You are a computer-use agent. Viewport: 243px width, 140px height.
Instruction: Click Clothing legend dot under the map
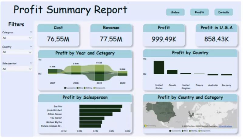(190, 131)
